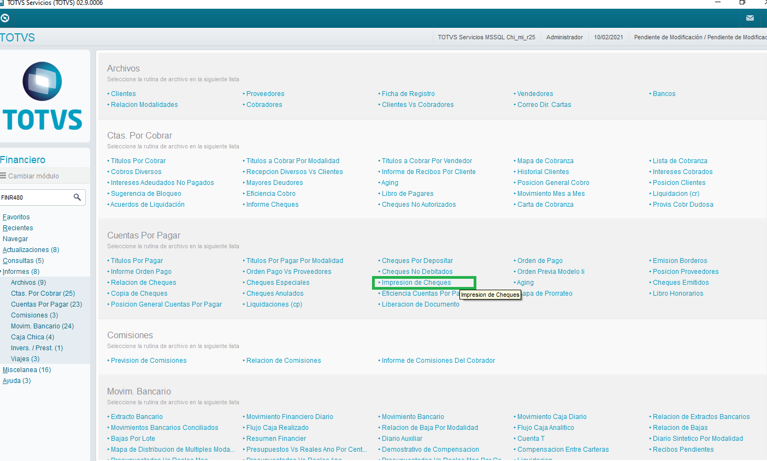Viewport: 767px width, 461px height.
Task: Open Recibos Pendientes report
Action: click(683, 450)
